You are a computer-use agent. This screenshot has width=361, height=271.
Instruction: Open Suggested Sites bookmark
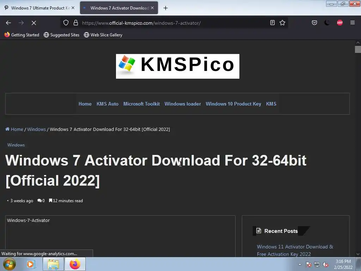point(61,35)
